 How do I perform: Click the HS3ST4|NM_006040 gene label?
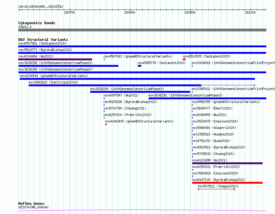pos(33,207)
